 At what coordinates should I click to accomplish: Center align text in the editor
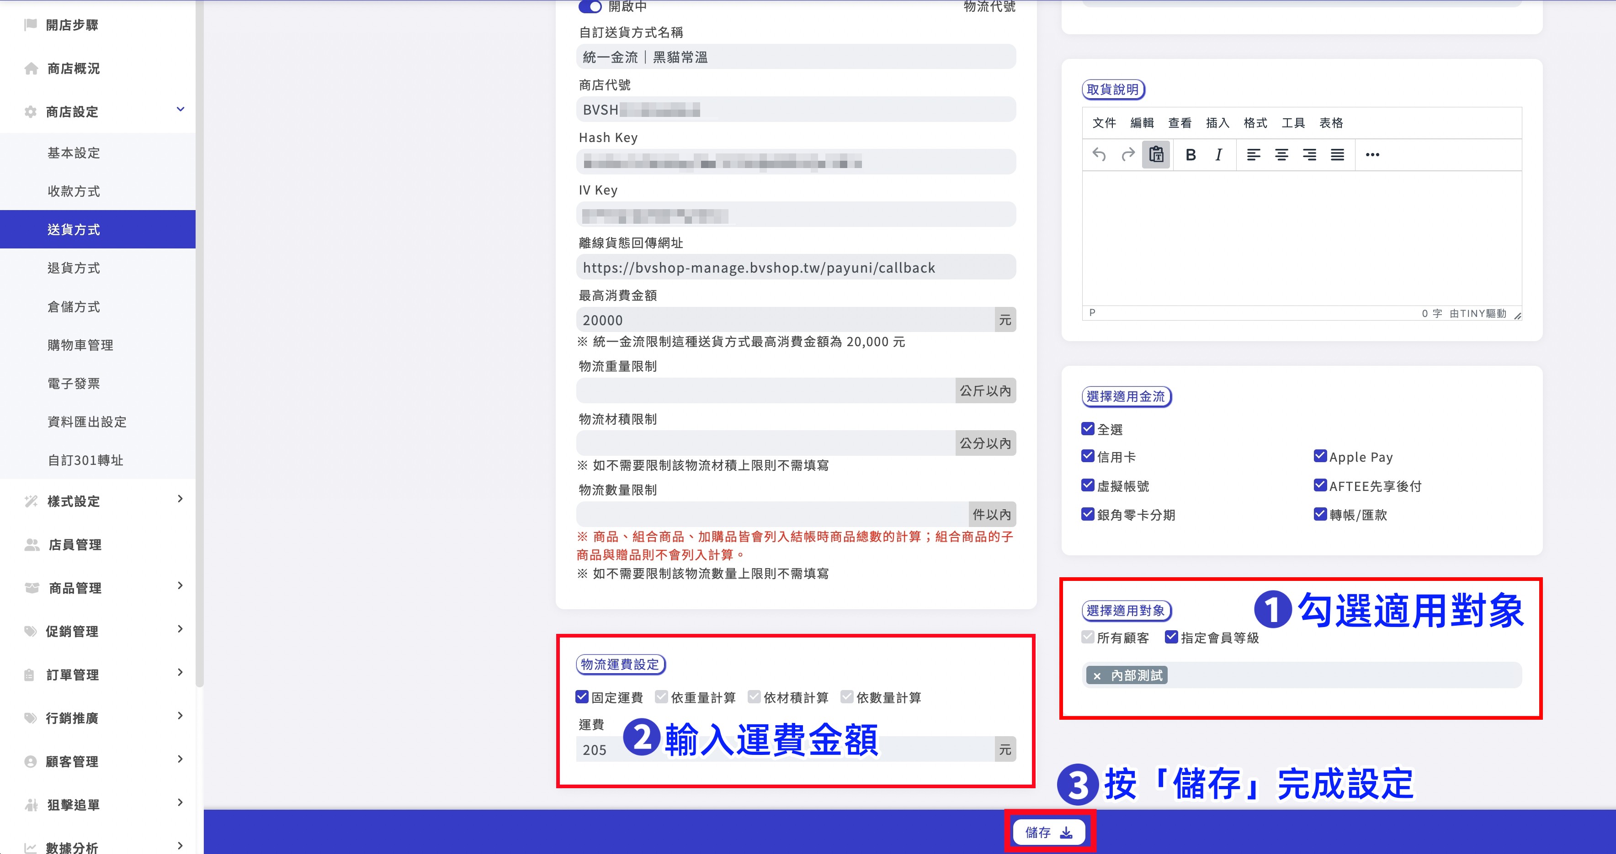pos(1281,154)
